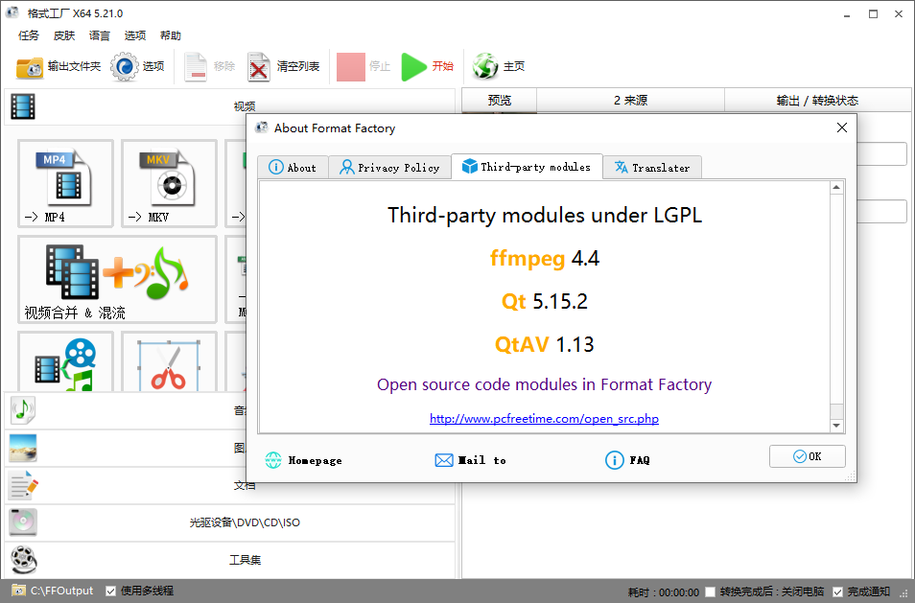The height and width of the screenshot is (603, 915).
Task: Open the open_src.php source code link
Action: coord(544,418)
